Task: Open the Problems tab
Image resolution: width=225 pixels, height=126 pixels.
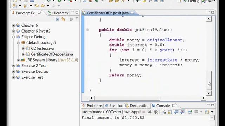Action: (92, 106)
